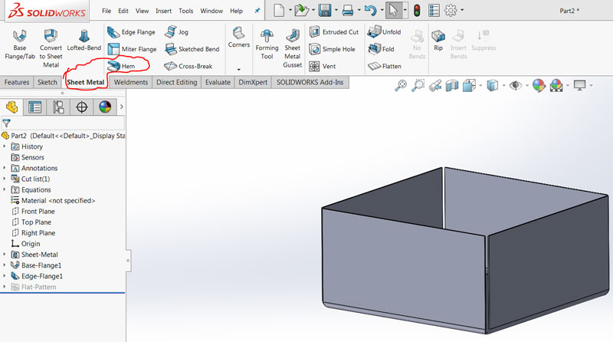This screenshot has height=342, width=613.
Task: Select Convert to Sheet Metal tool
Action: pos(51,48)
